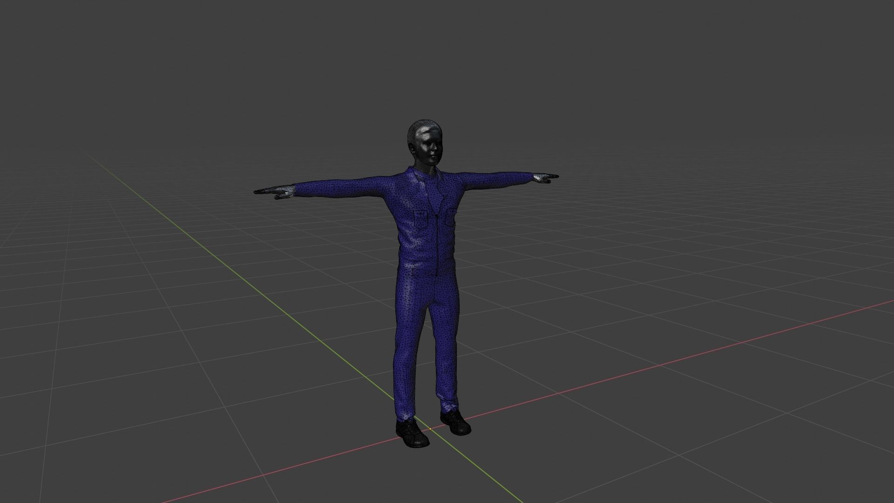The width and height of the screenshot is (894, 503).
Task: Select the character's black shoe nearest the camera
Action: point(412,434)
